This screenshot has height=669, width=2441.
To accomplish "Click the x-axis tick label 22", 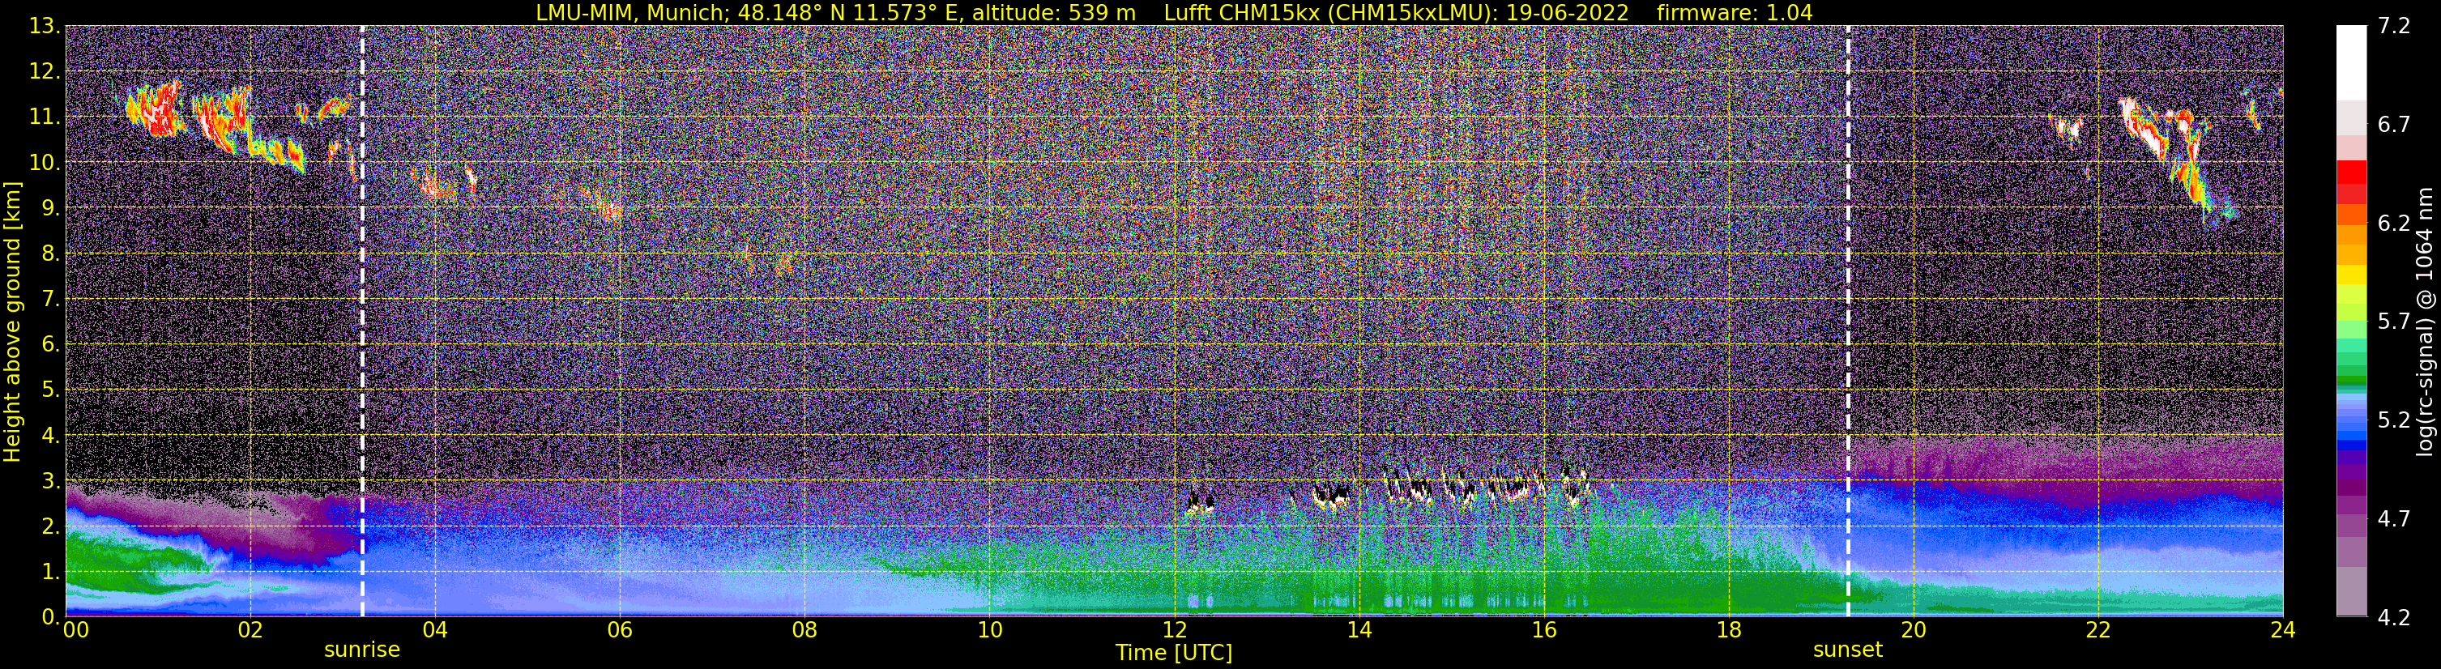I will [2098, 630].
